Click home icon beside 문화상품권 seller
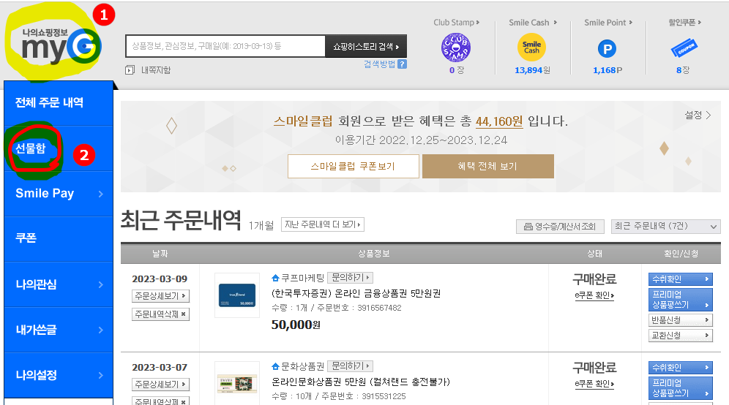 [x=275, y=366]
